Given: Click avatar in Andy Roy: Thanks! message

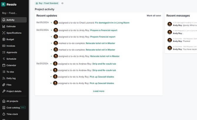Looking at the screenshot, I should pos(170,40).
